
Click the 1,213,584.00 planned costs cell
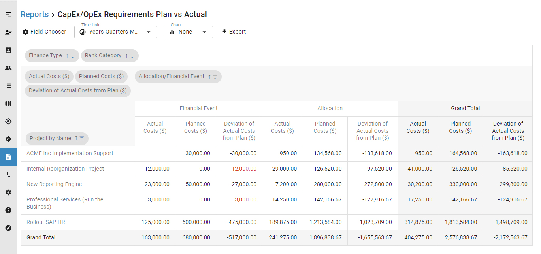tap(325, 222)
